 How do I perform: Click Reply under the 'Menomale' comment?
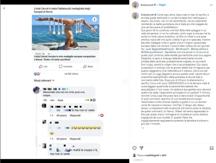pyautogui.click(x=60, y=100)
